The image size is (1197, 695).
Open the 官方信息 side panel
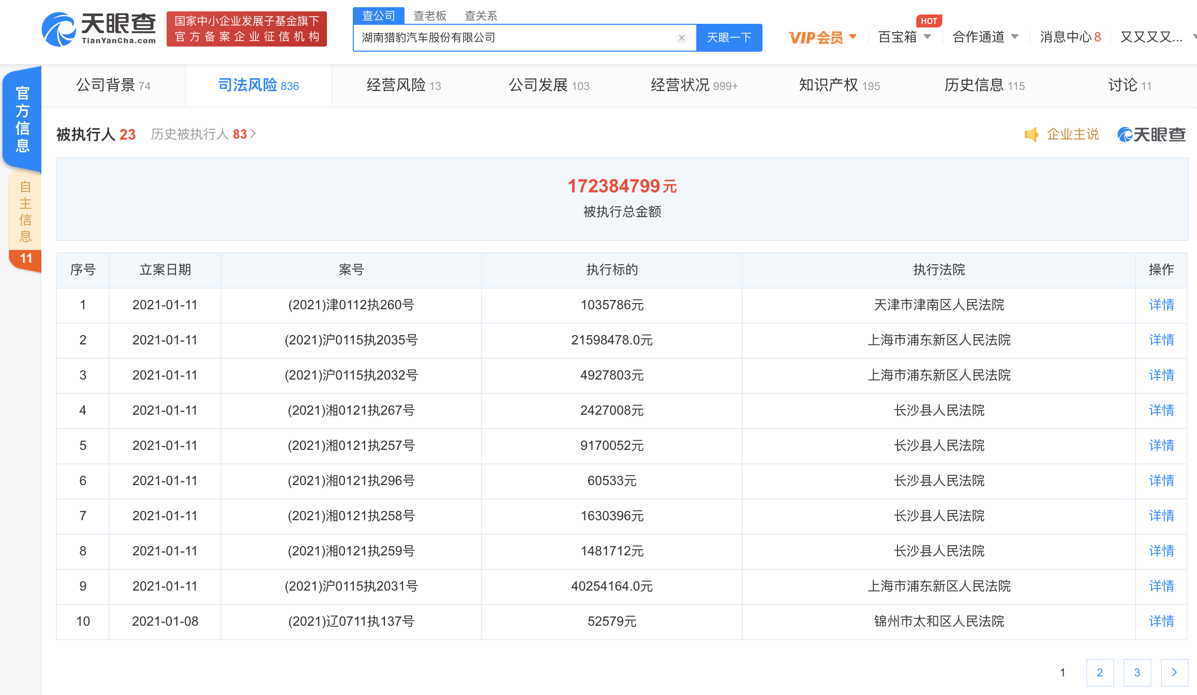tap(22, 118)
